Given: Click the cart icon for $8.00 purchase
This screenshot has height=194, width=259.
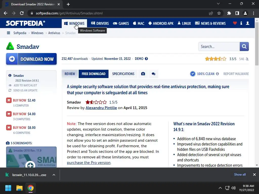Looking at the screenshot, I should point(9,128).
